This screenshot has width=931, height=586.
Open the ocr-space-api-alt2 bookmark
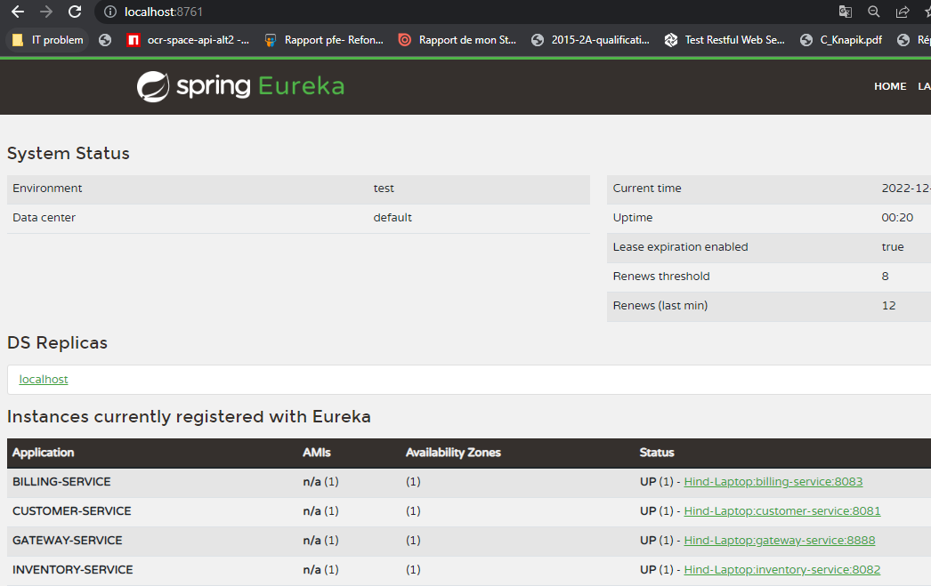188,40
